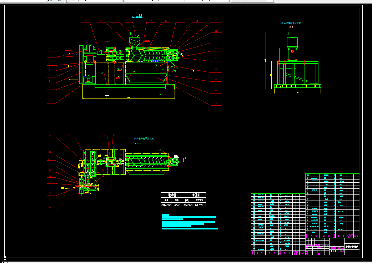
Task: Click part balloon number 17 in top view
Action: pos(216,20)
